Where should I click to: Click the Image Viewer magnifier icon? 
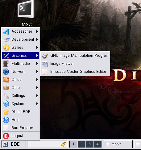(45, 64)
